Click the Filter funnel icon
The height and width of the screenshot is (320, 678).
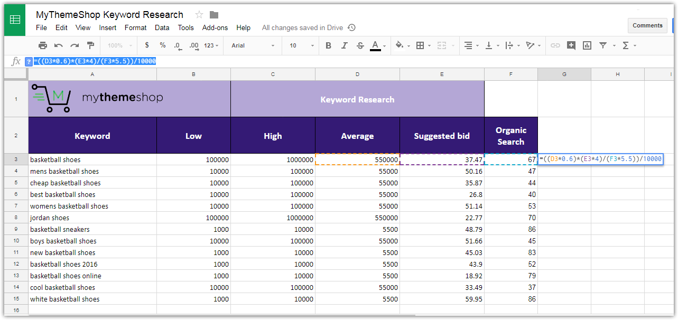coord(603,45)
